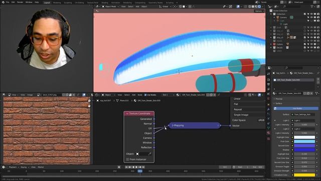The image size is (321, 181).
Task: Open the 3D viewport Add menu
Action: coord(137,7)
